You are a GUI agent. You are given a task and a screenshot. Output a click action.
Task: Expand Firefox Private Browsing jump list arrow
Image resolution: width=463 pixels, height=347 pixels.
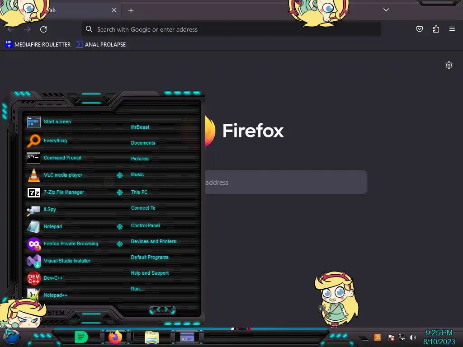(119, 244)
